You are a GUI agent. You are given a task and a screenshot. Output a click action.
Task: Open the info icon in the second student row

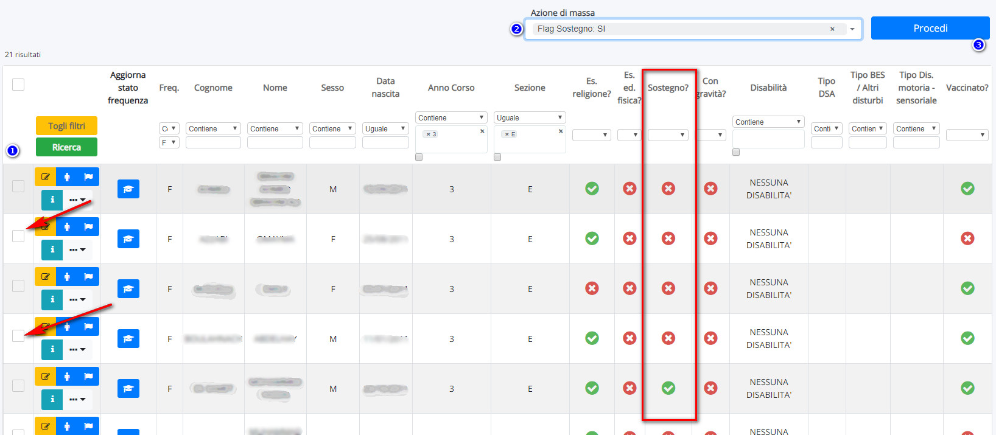coord(52,249)
